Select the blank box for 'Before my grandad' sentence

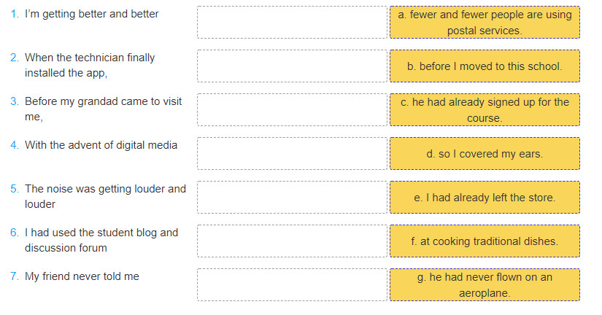pyautogui.click(x=292, y=109)
